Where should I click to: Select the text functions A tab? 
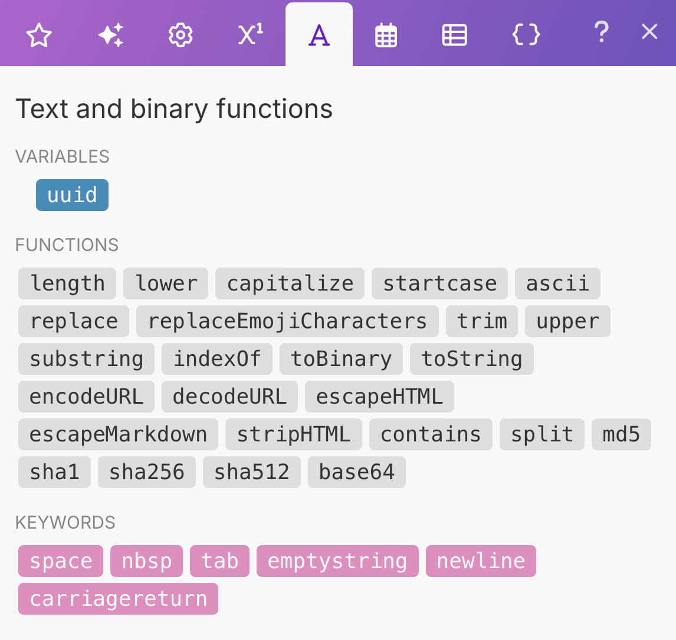(319, 35)
